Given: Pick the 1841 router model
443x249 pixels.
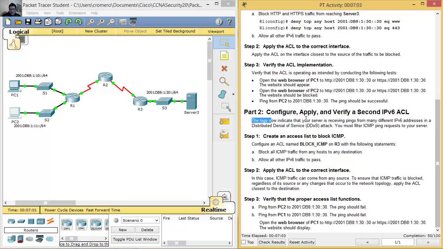Looking at the screenshot, I should pyautogui.click(x=67, y=224).
